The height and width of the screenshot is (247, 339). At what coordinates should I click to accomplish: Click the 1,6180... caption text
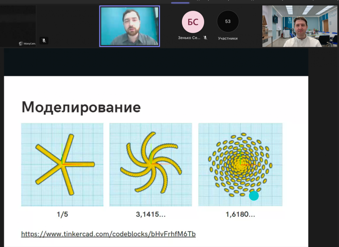click(240, 214)
